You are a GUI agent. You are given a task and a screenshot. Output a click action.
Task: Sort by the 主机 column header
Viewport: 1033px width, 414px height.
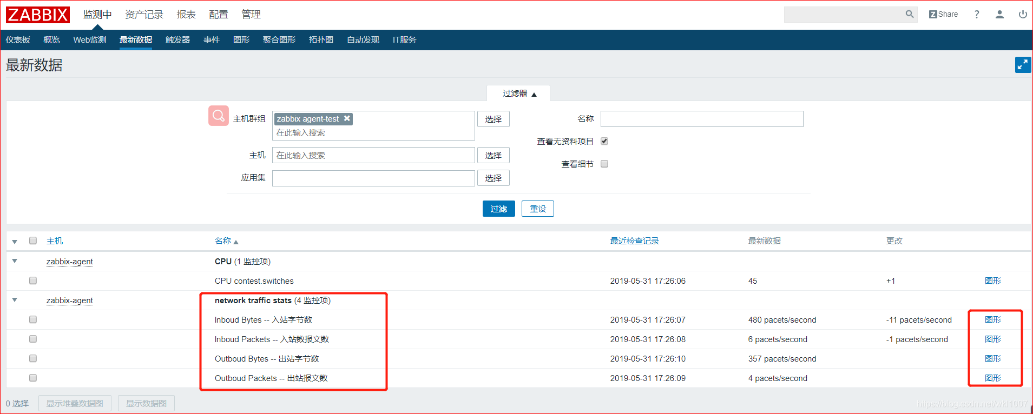tap(55, 241)
